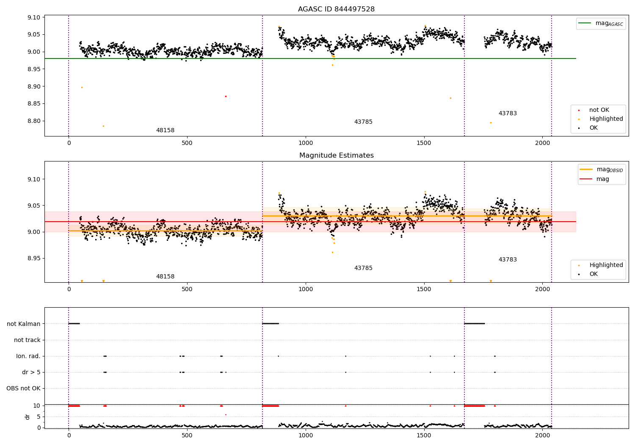
Task: Click the 'not track' axis label
Action: point(27,340)
